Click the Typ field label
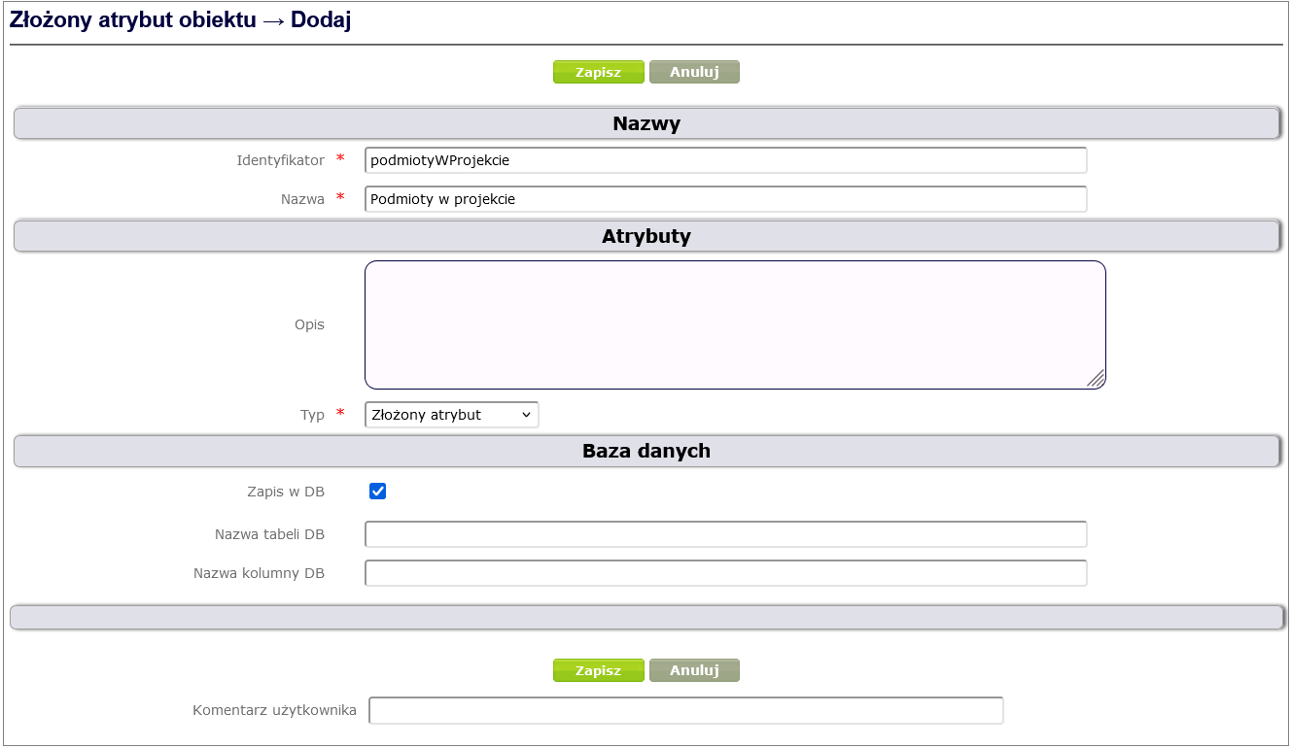Screen dimensions: 1291x748 (312, 415)
